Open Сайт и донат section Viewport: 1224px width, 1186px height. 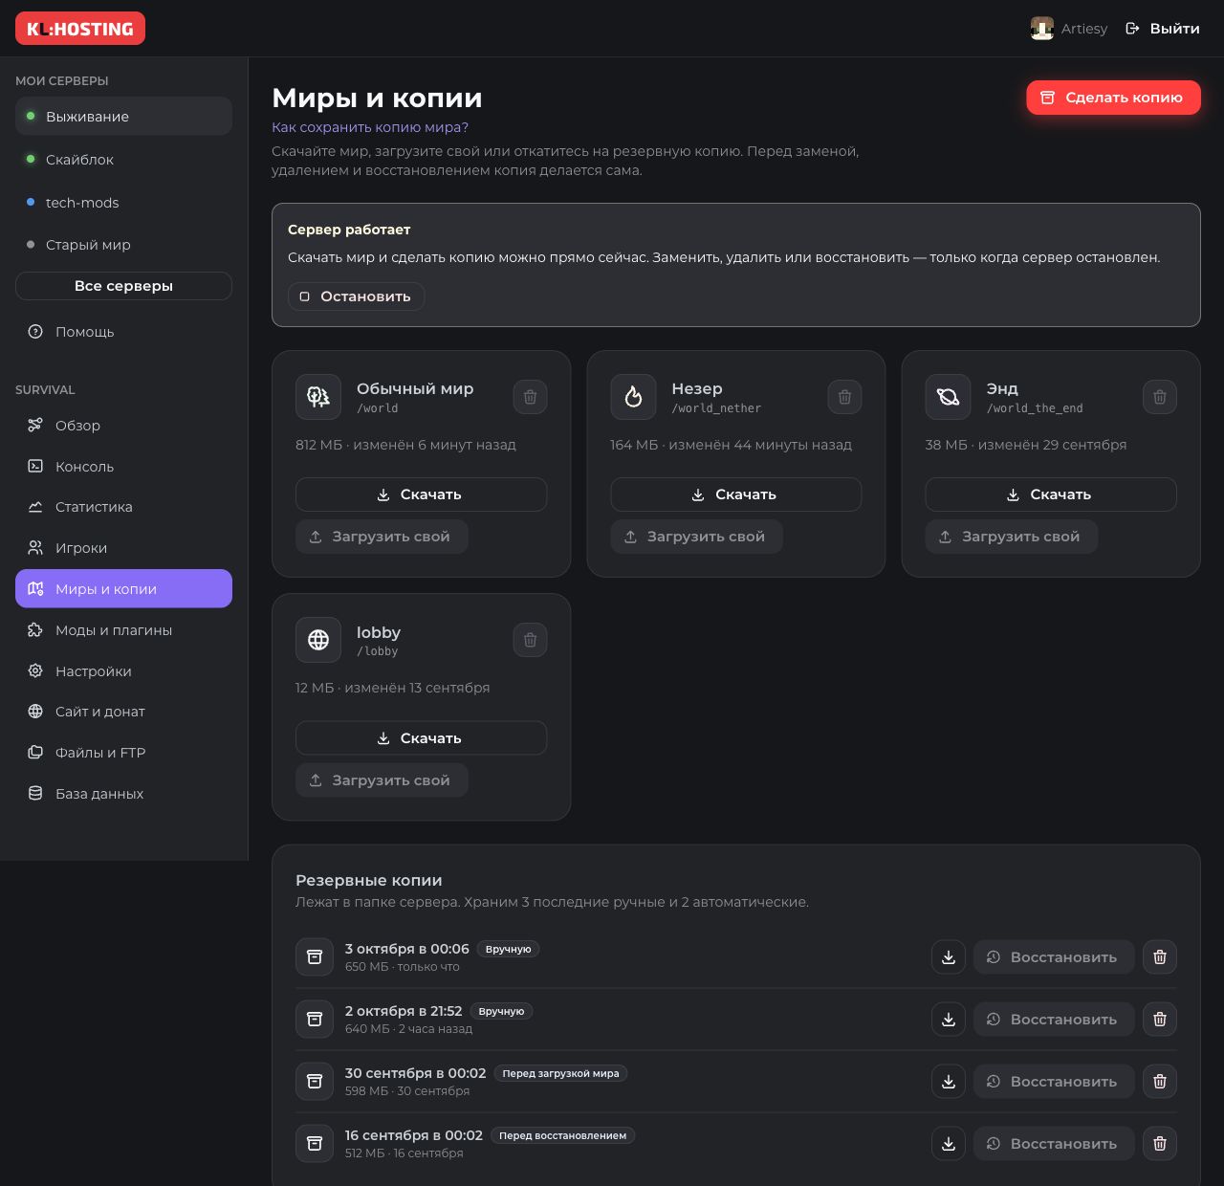pos(123,712)
